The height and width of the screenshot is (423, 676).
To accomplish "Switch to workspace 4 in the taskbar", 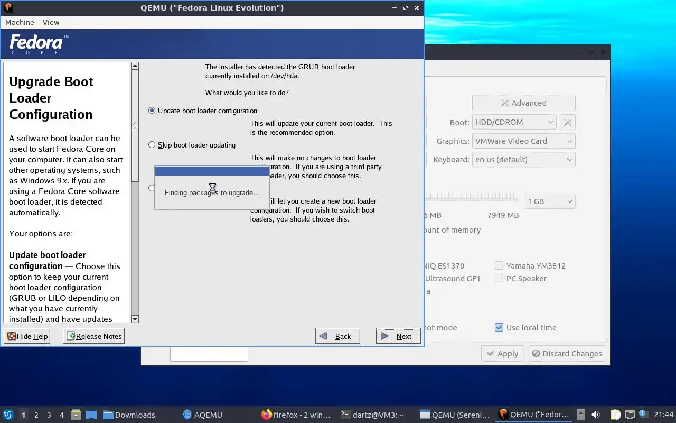I will coord(62,415).
